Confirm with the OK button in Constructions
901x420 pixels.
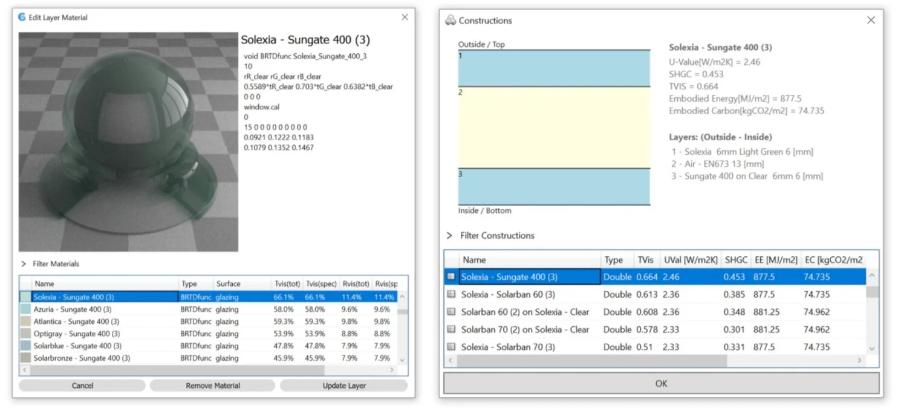click(662, 383)
